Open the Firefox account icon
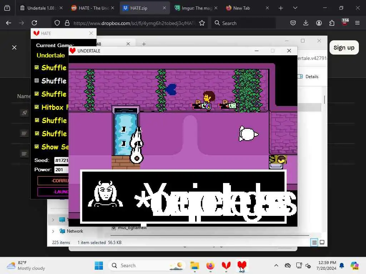366x274 pixels. point(319,23)
